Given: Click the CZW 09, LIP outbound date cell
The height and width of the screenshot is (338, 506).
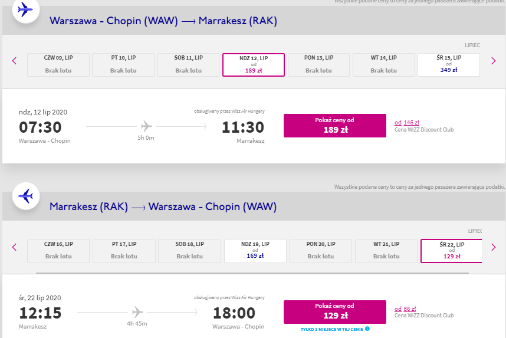Looking at the screenshot, I should pyautogui.click(x=58, y=65).
